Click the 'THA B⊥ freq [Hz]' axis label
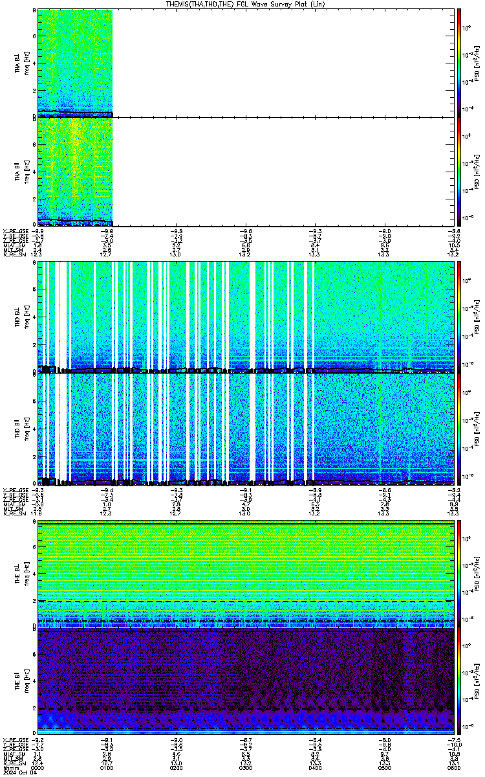 pyautogui.click(x=22, y=63)
